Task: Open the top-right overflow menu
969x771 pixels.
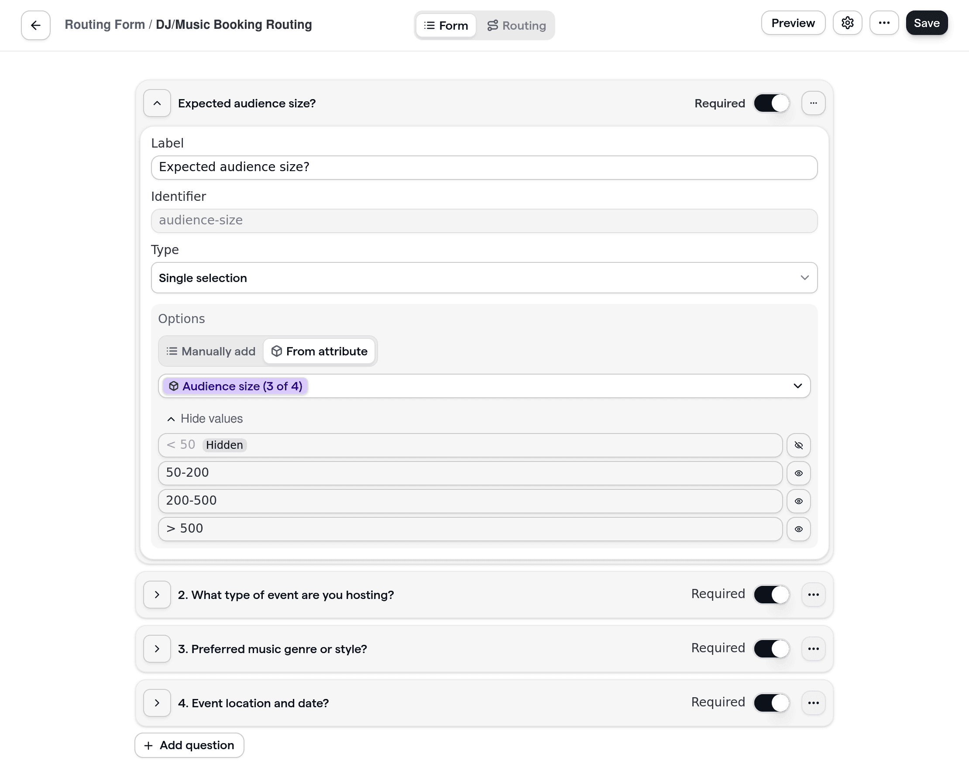Action: (x=884, y=22)
